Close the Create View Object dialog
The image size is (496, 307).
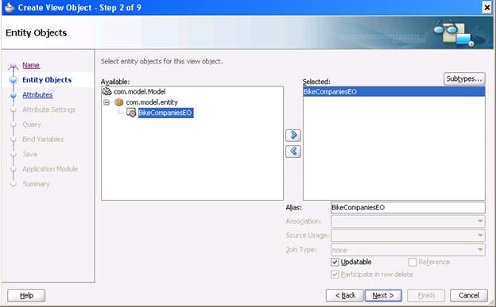486,7
